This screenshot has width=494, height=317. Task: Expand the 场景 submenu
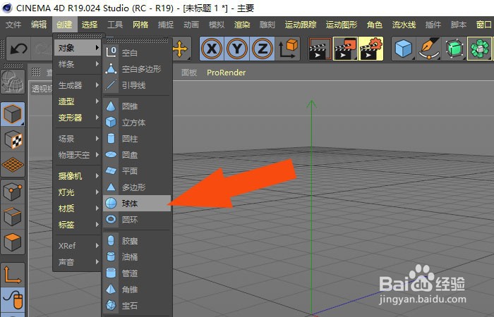point(77,139)
